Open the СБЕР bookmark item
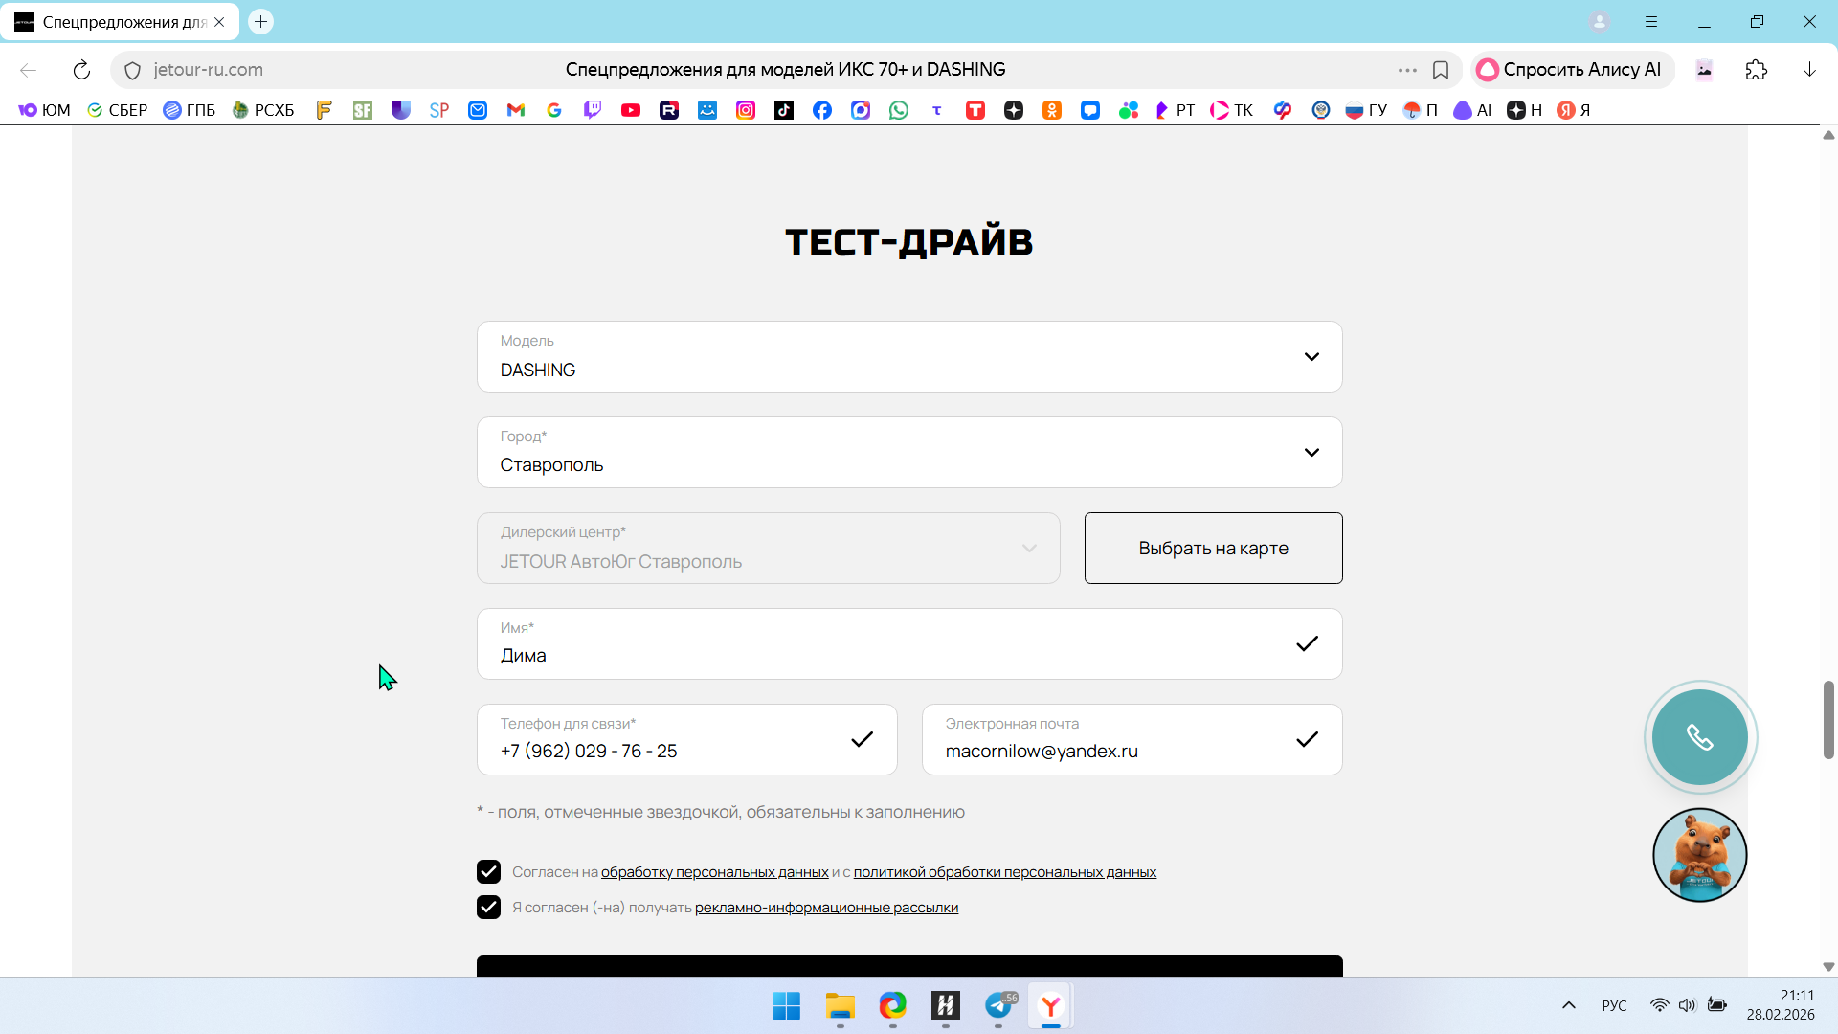Image resolution: width=1838 pixels, height=1034 pixels. coord(118,110)
